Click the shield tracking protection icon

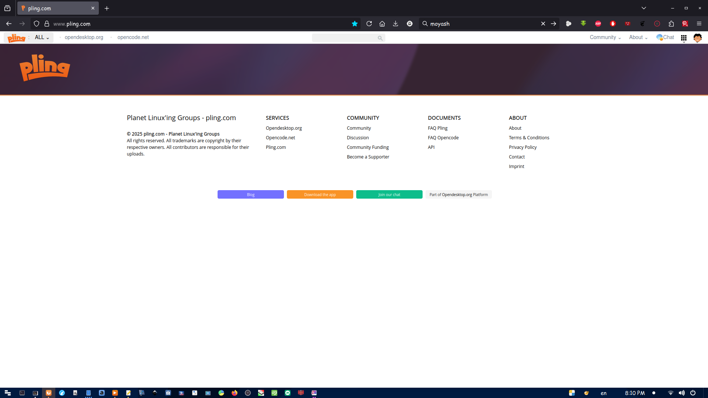tap(37, 24)
